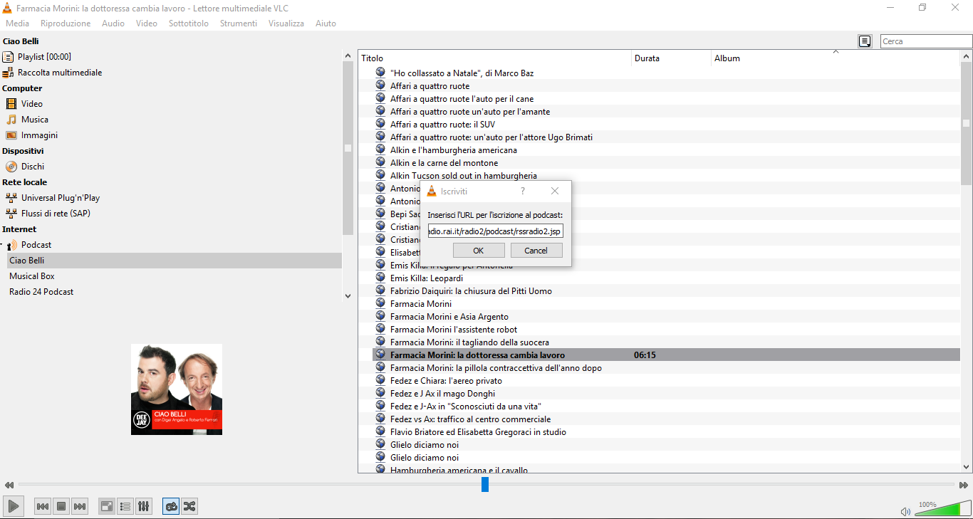The width and height of the screenshot is (973, 519).
Task: Change playlist view mode icon beside search
Action: click(865, 41)
